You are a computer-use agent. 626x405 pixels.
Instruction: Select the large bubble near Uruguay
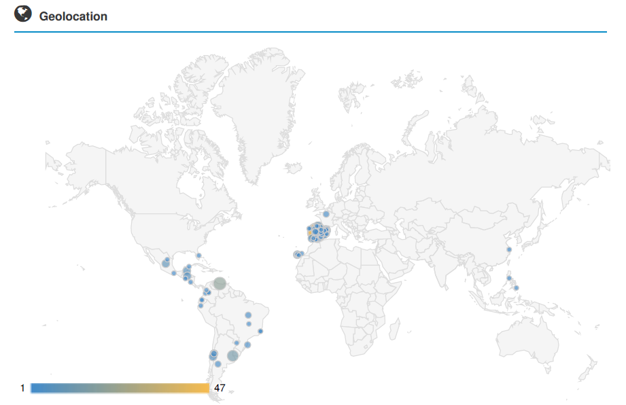tap(233, 355)
